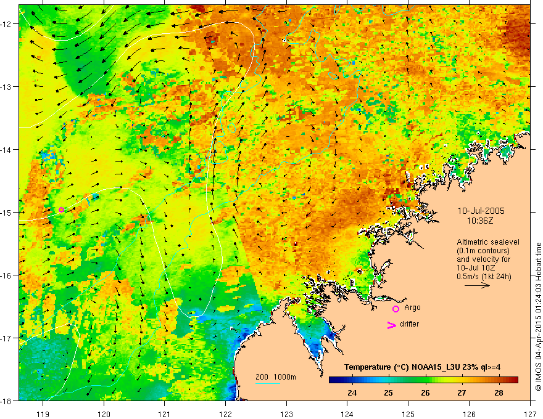Click the color bar label '27'
This screenshot has width=543, height=419.
click(462, 393)
